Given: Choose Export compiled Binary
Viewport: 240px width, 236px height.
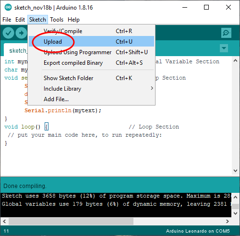Looking at the screenshot, I should [91, 63].
